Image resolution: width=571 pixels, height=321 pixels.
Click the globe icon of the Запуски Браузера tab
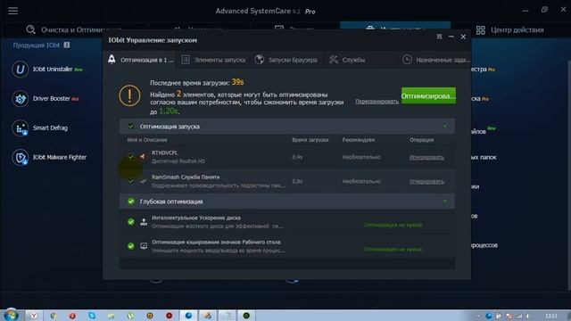click(x=260, y=60)
